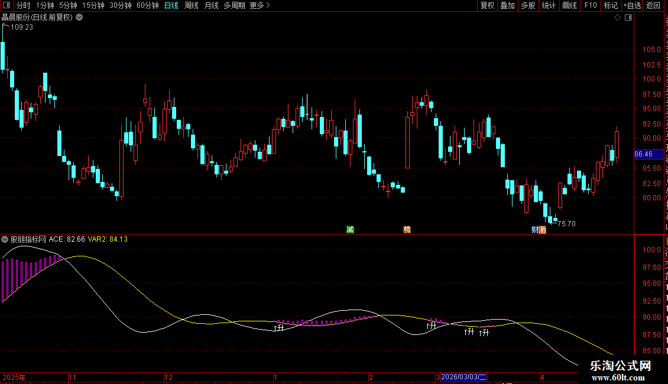The width and height of the screenshot is (668, 384).
Task: Click the 股朋指标网 indicator name
Action: [x=28, y=239]
